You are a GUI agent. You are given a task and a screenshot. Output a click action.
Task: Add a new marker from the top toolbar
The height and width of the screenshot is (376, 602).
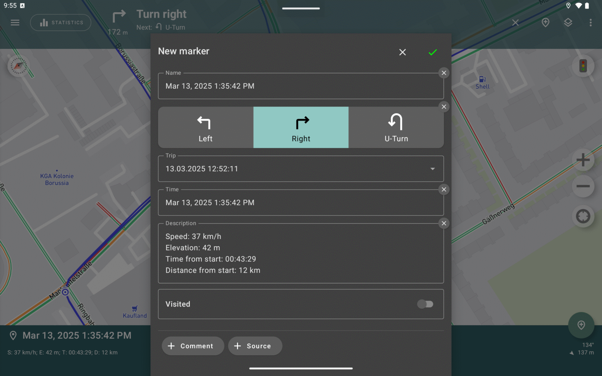[x=545, y=22]
